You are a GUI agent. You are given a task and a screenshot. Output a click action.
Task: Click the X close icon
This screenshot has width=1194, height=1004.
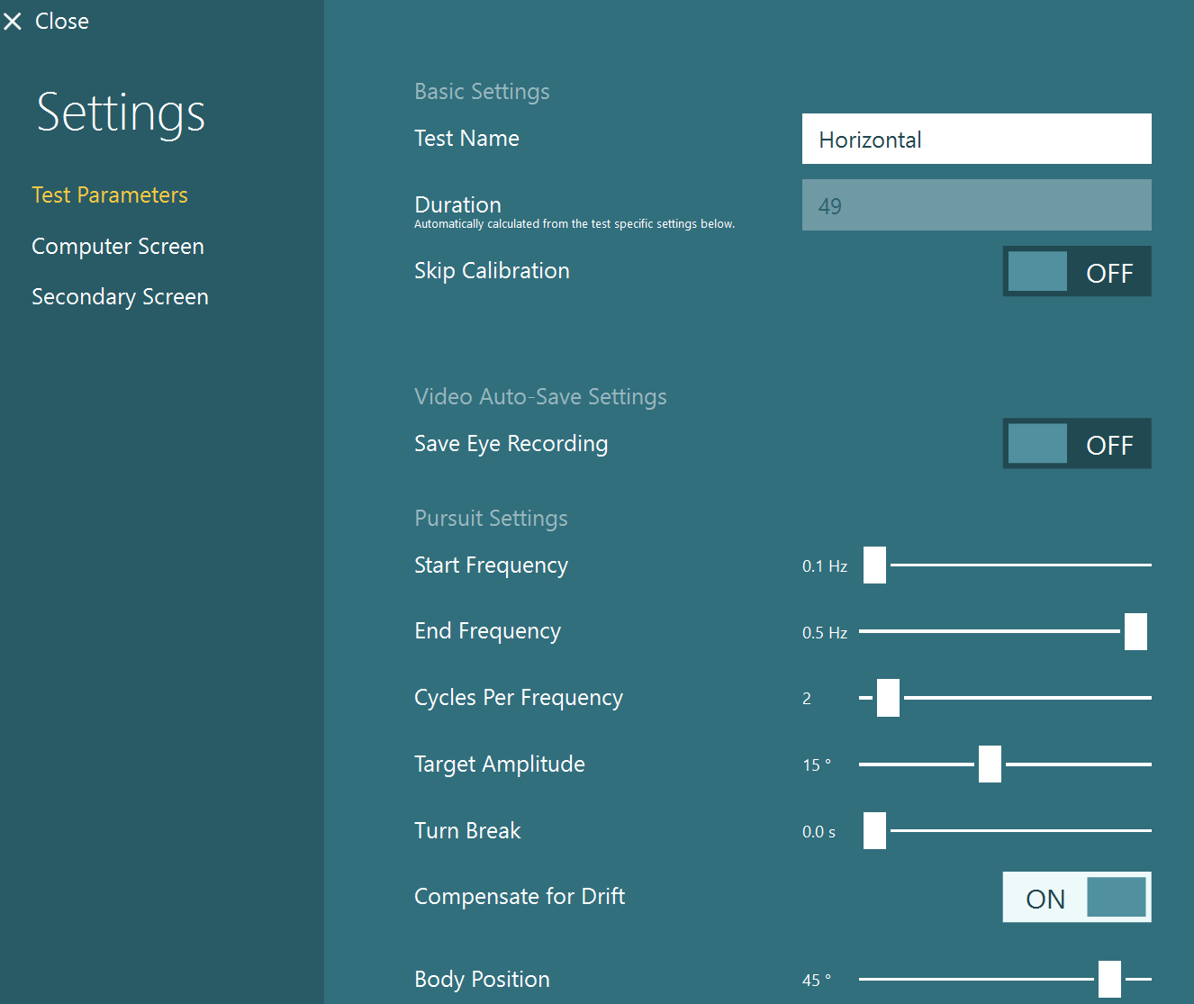tap(13, 21)
